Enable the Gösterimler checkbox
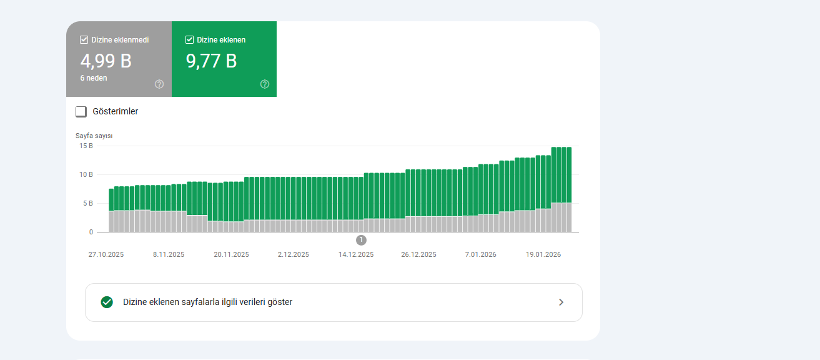Screen dimensions: 820x360 [81, 112]
